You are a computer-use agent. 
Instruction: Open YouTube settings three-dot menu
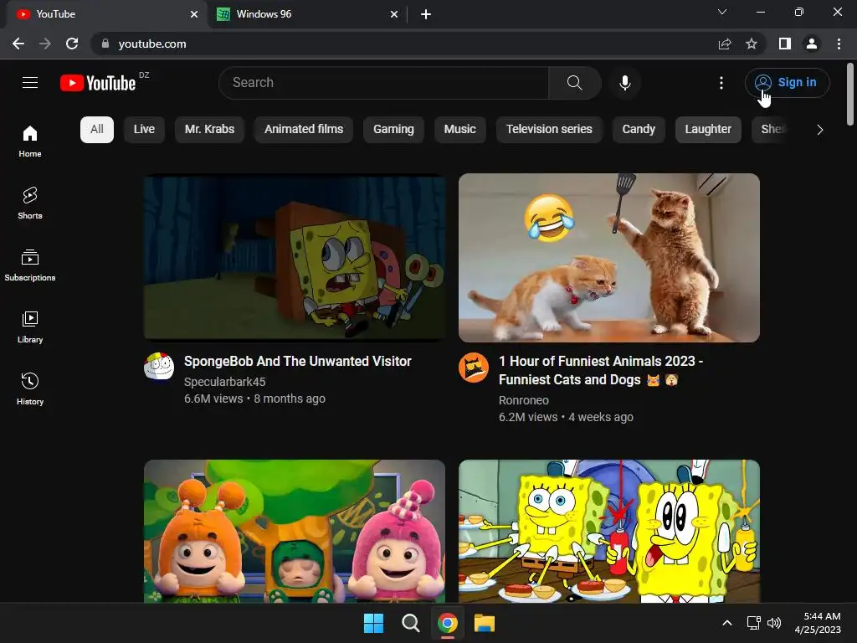point(721,83)
